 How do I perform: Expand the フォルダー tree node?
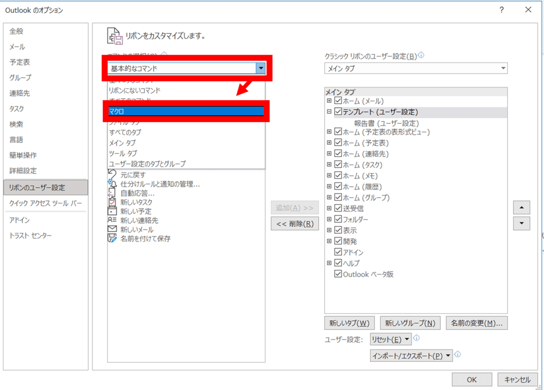click(x=329, y=219)
